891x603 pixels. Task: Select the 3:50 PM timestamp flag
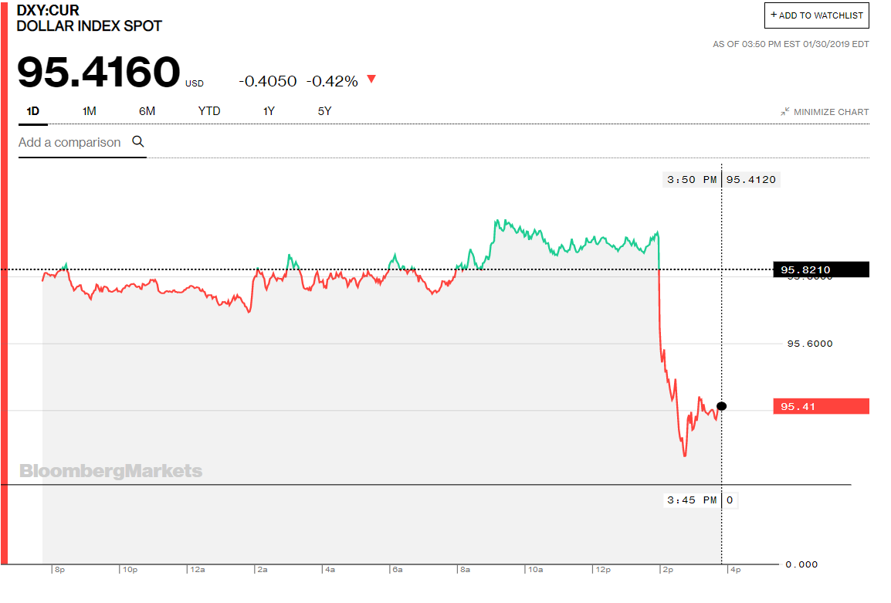click(691, 179)
